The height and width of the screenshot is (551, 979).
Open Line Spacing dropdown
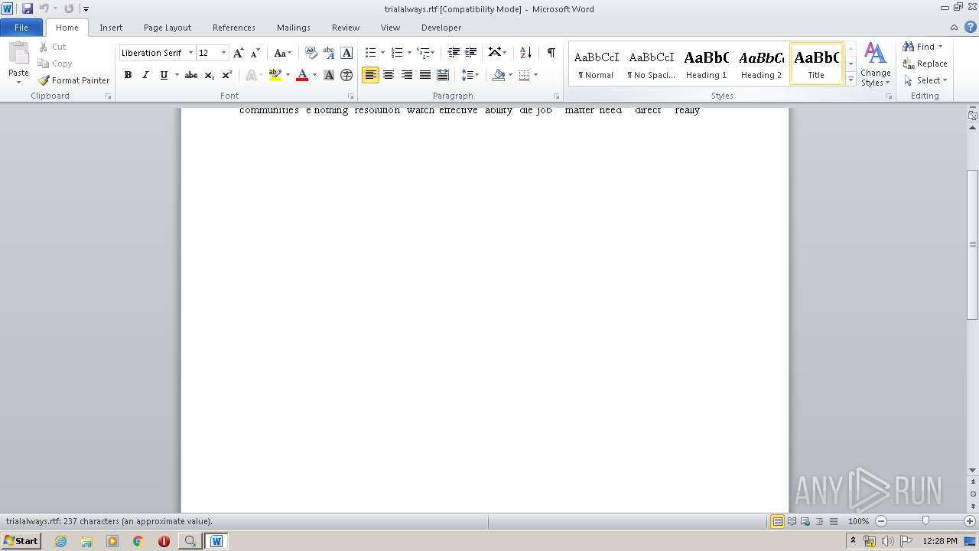tap(470, 75)
